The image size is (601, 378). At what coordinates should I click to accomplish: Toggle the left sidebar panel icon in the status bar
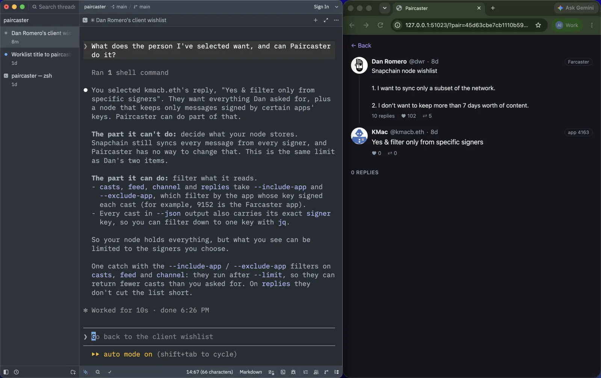click(x=6, y=372)
